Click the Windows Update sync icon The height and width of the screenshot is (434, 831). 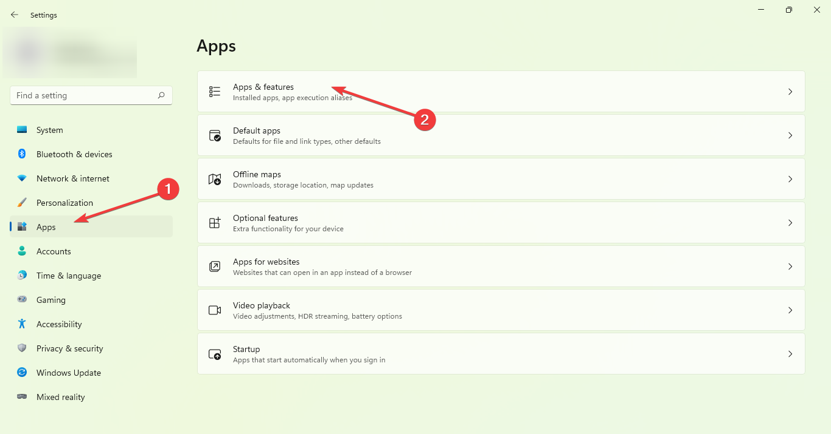click(x=22, y=373)
